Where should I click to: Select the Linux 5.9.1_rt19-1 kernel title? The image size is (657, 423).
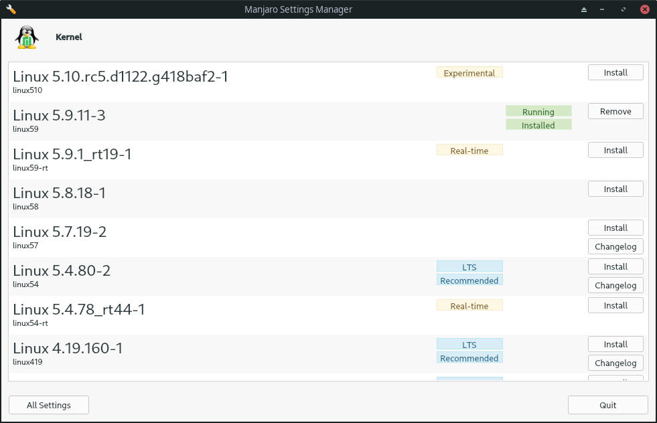(x=72, y=154)
